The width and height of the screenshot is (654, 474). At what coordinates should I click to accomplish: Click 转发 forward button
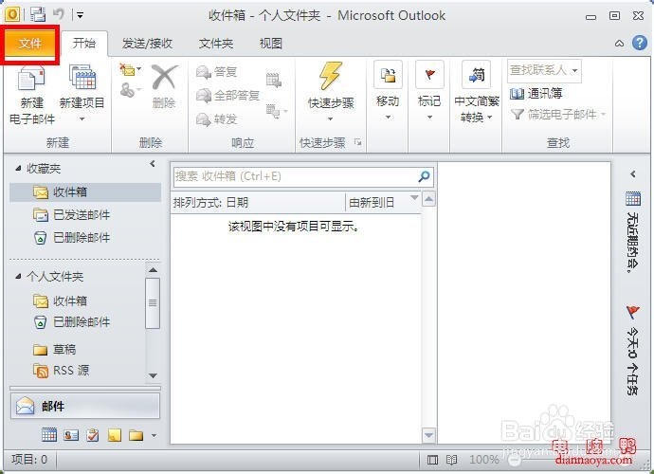tap(217, 119)
